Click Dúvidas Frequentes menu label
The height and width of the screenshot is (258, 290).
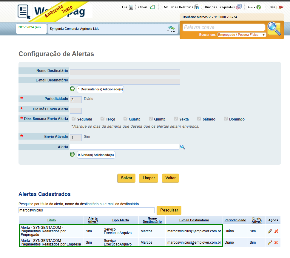click(220, 7)
